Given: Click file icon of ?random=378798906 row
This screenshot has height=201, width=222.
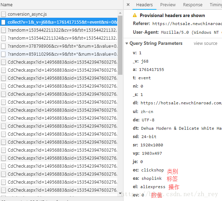Looking at the screenshot, I should [3, 46].
